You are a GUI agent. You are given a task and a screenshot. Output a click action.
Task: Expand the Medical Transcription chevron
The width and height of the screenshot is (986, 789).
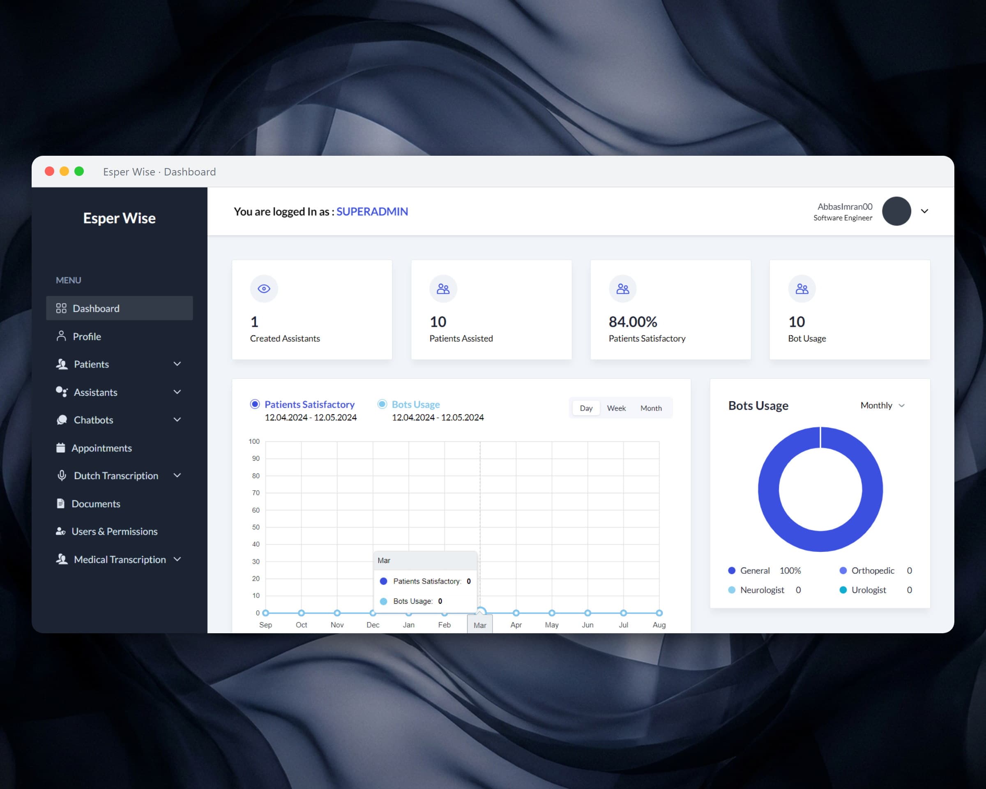click(x=177, y=559)
